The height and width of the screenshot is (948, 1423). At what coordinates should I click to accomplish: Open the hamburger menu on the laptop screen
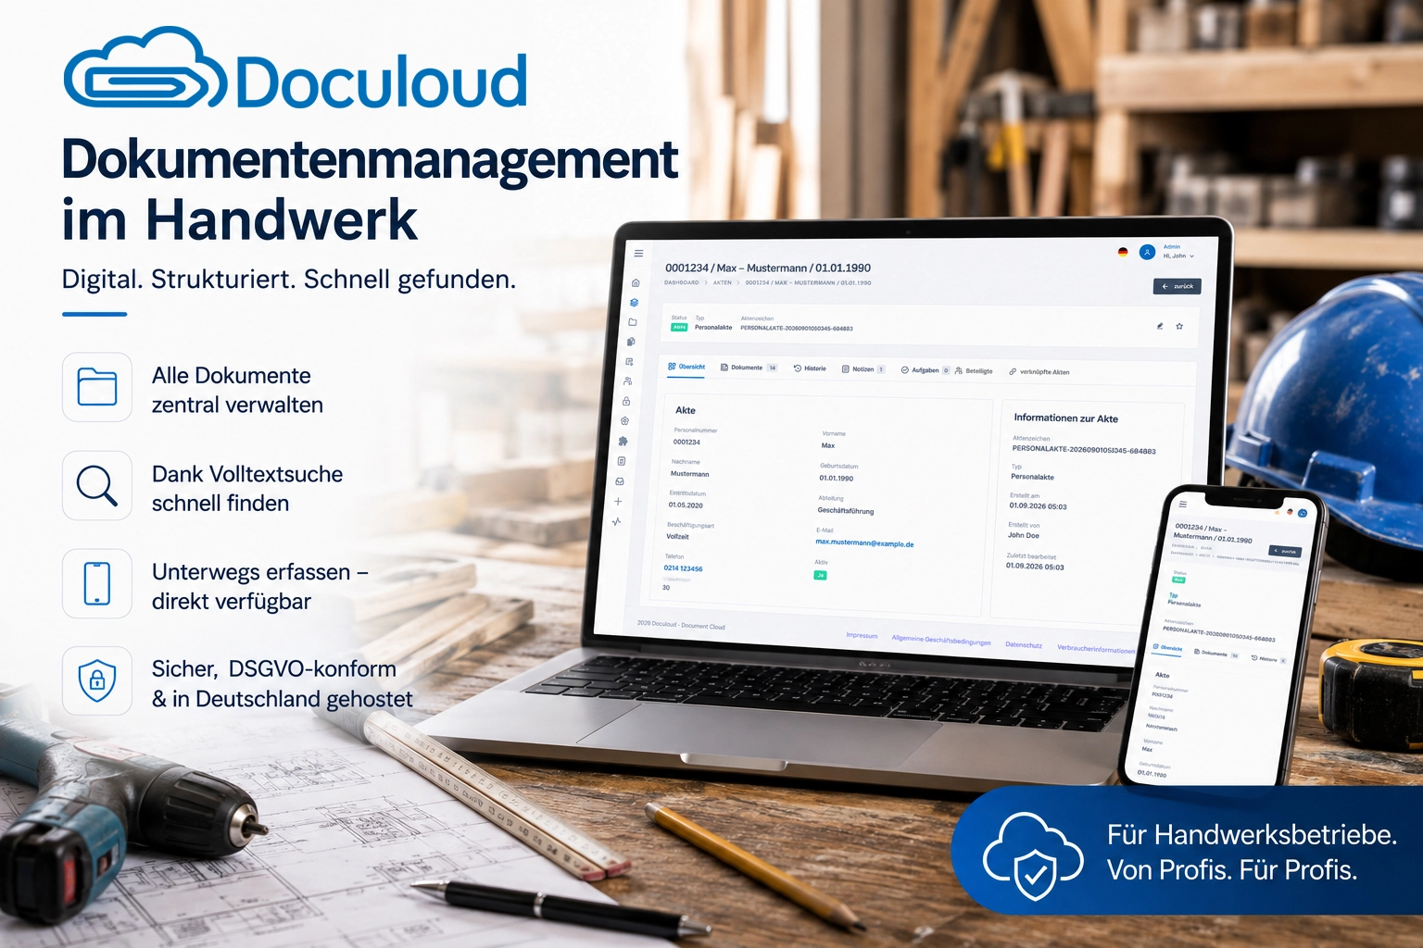point(638,253)
